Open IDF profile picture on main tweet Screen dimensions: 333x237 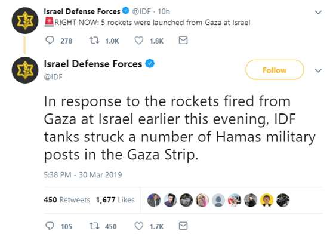tap(25, 70)
